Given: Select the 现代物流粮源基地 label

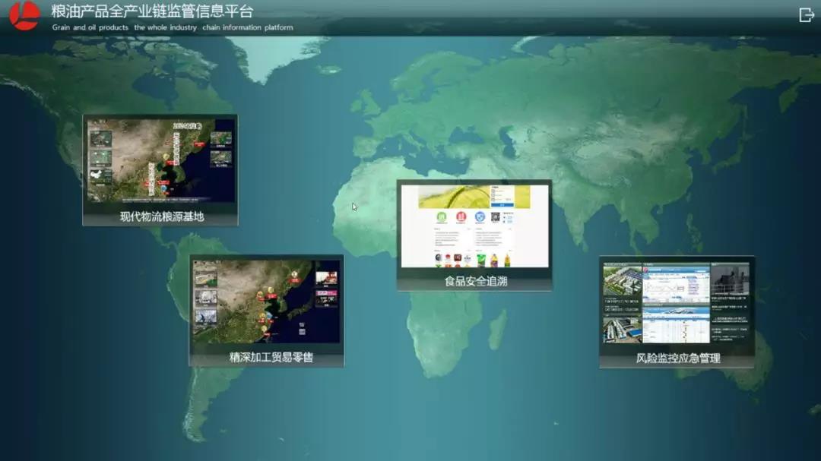Looking at the screenshot, I should point(162,216).
